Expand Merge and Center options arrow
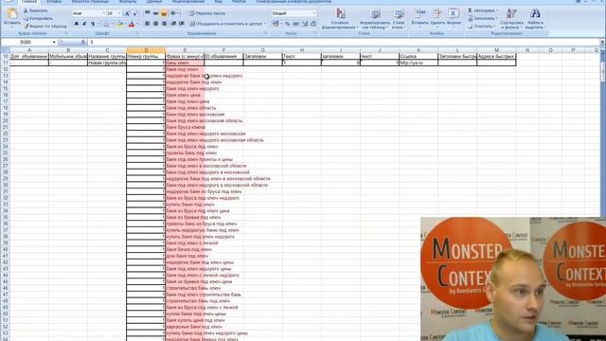 coord(265,24)
